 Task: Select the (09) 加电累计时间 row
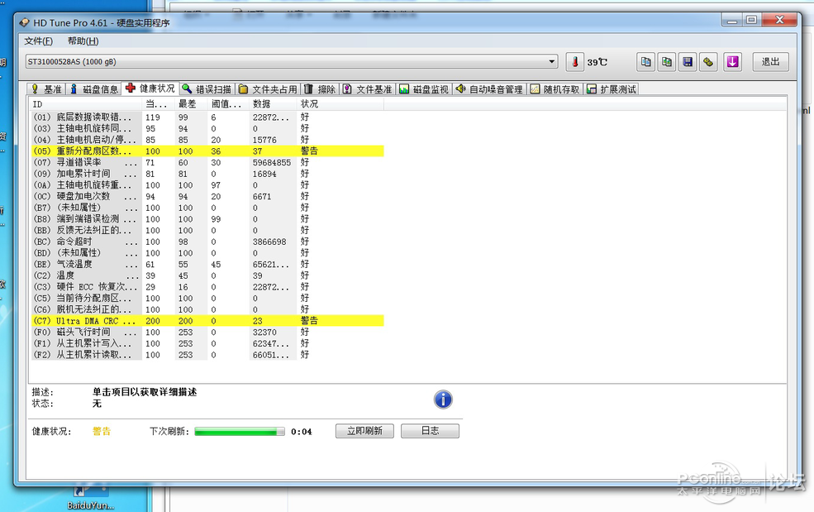(x=207, y=174)
